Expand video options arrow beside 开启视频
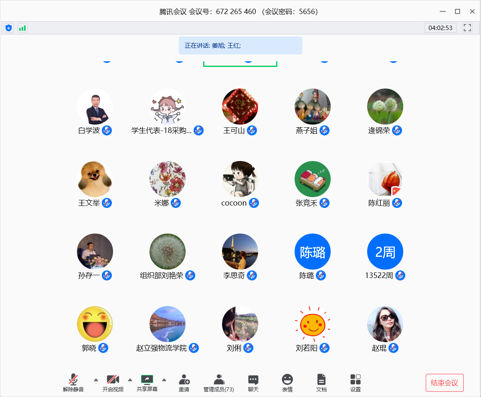Viewport: 481px width, 397px height. [130, 379]
